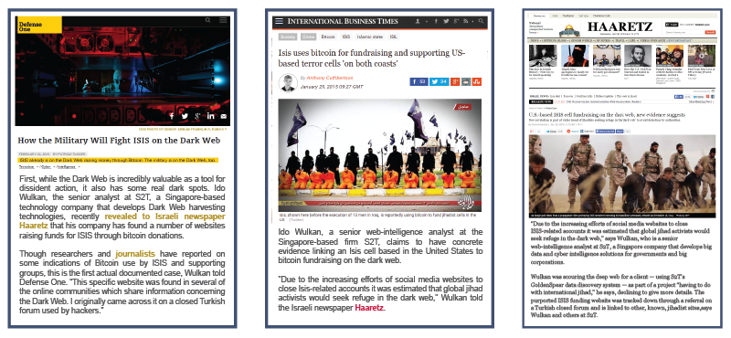Screen dimensions: 731x338
Task: Click the 'journalists' link in Defense One article
Action: click(135, 254)
